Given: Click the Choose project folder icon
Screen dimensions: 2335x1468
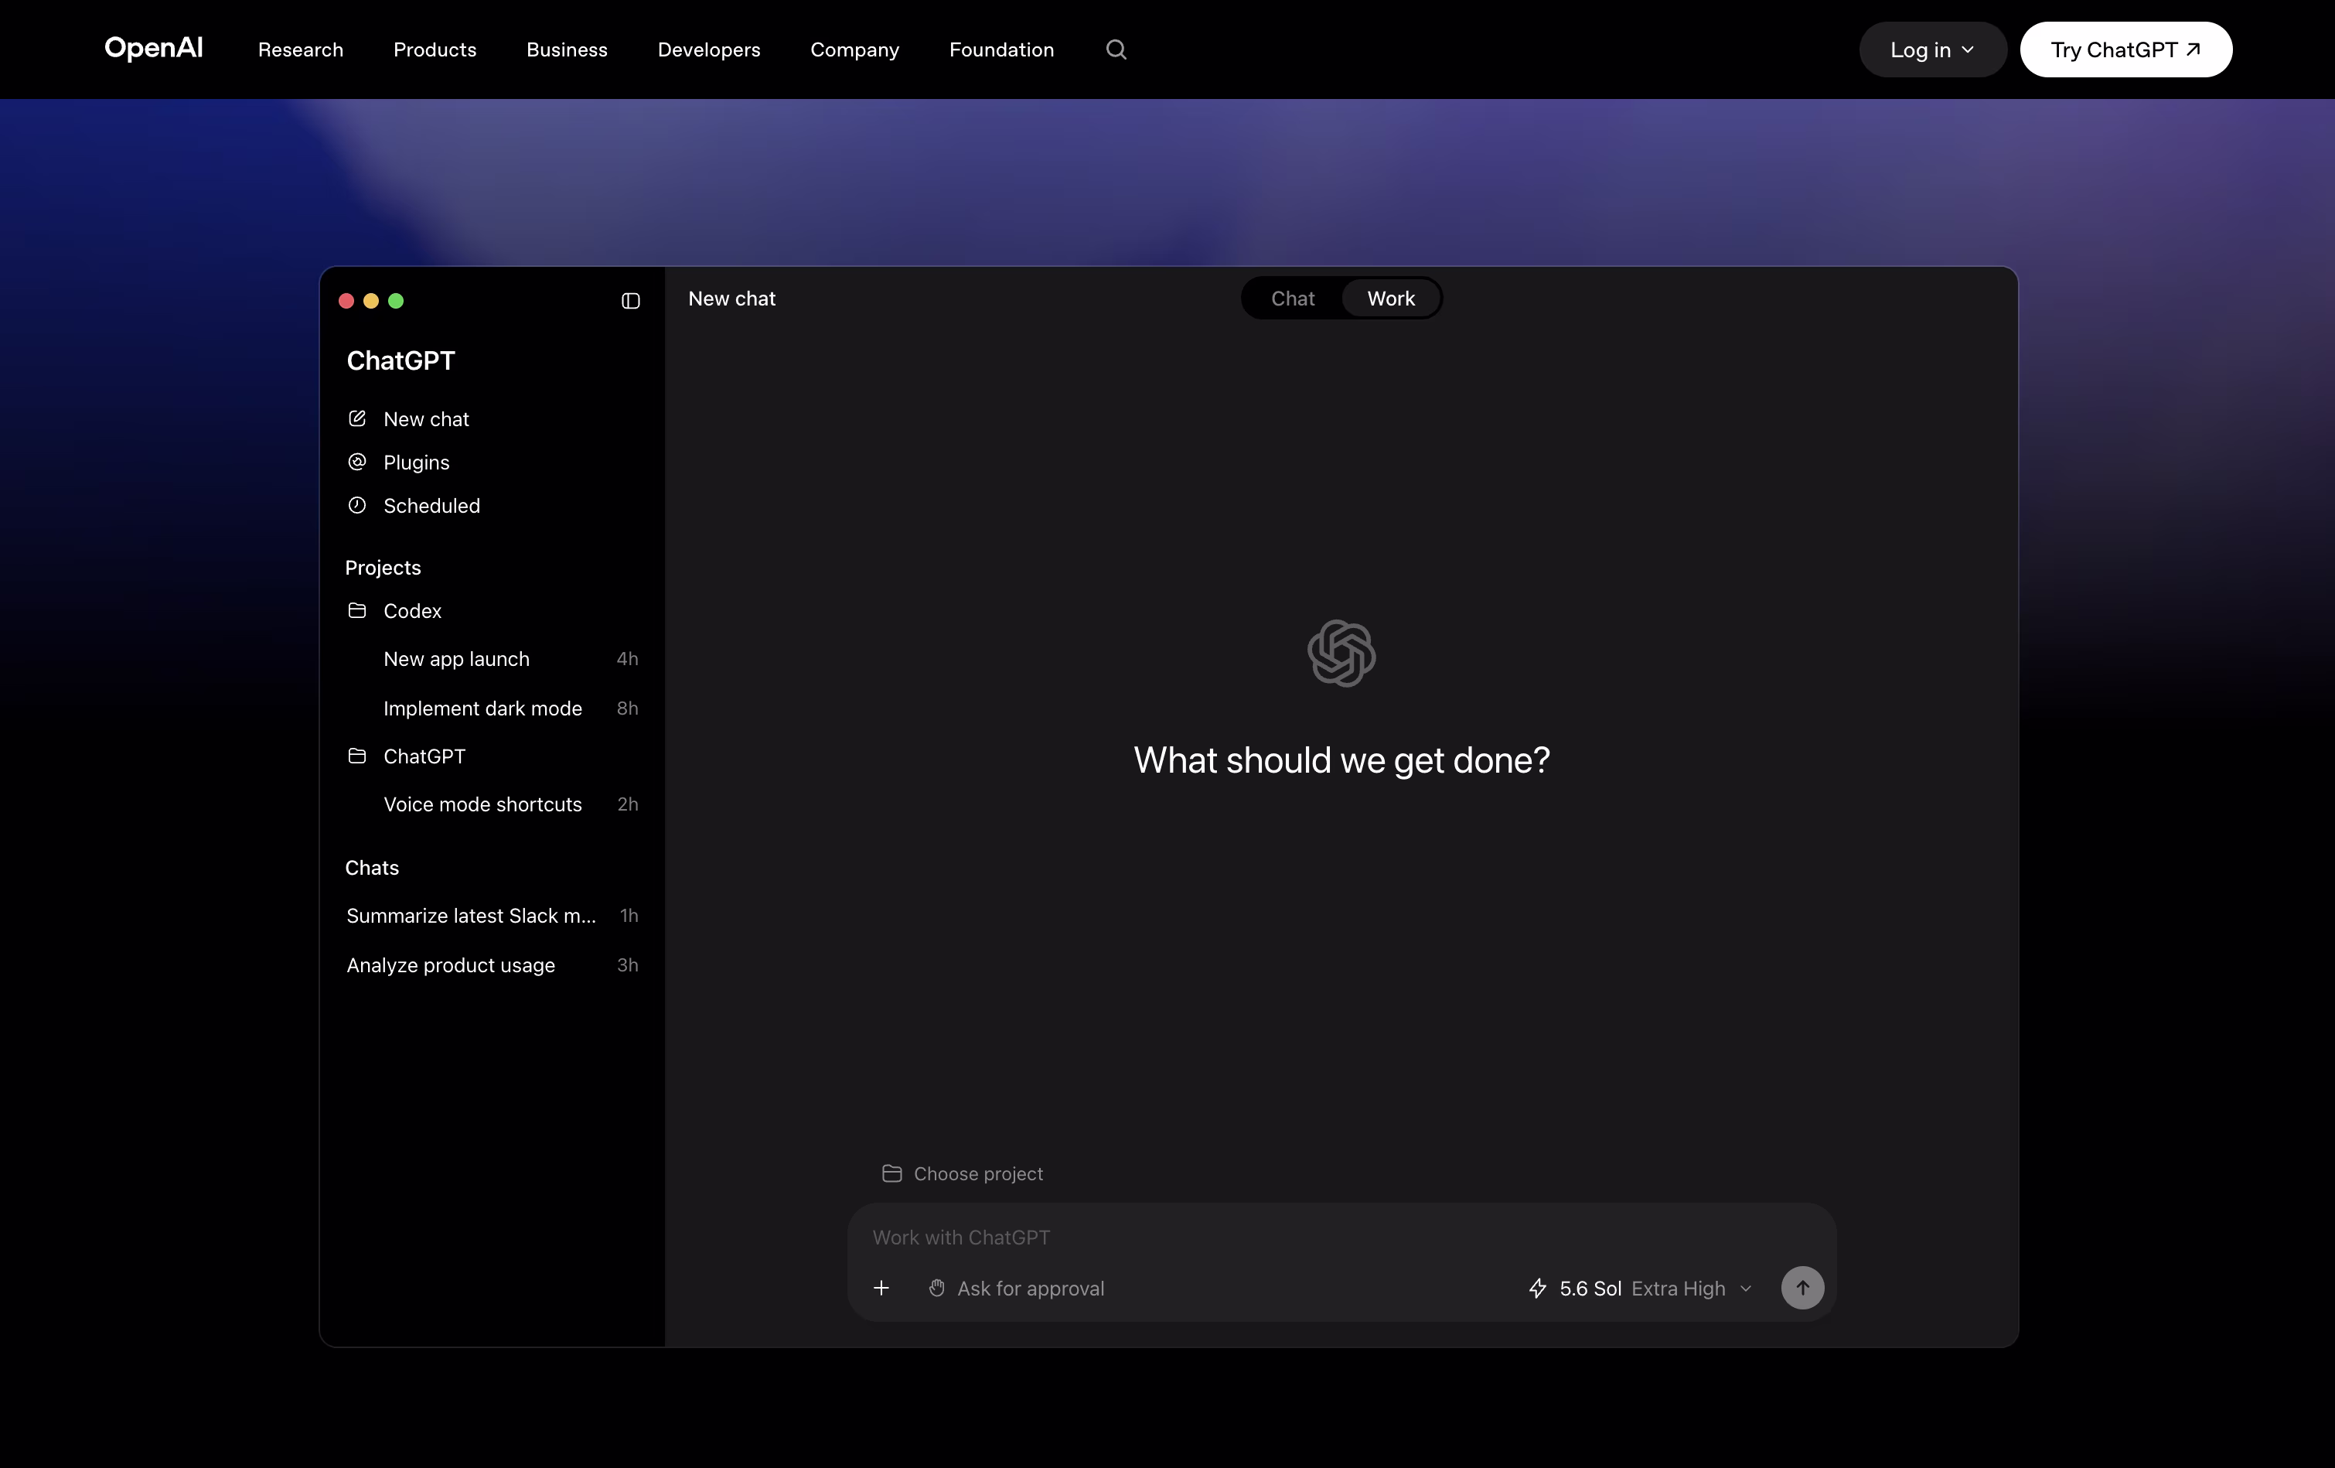Looking at the screenshot, I should [x=892, y=1173].
